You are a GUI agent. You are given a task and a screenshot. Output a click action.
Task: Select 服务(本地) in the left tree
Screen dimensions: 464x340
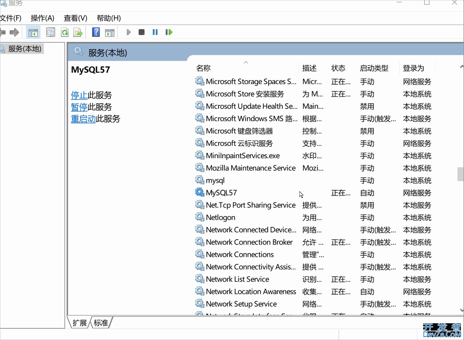click(x=25, y=49)
